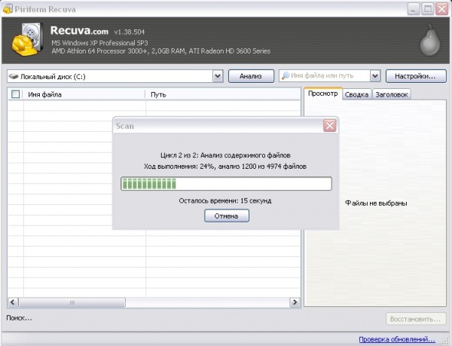Click the right arrow of the file list scrollbar
Viewport: 452px width, 346px height.
295,302
